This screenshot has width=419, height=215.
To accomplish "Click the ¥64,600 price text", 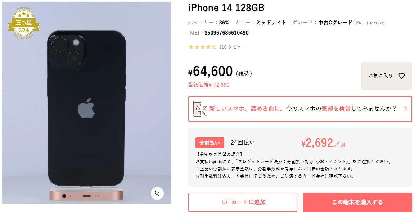I will click(211, 72).
